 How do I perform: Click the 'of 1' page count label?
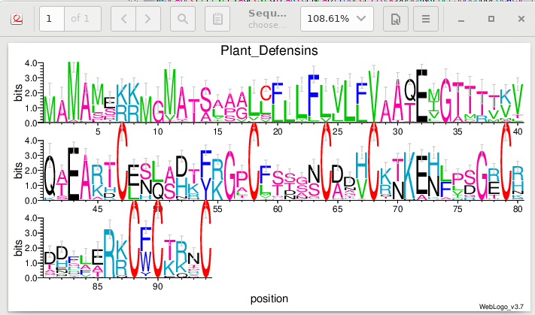point(81,18)
